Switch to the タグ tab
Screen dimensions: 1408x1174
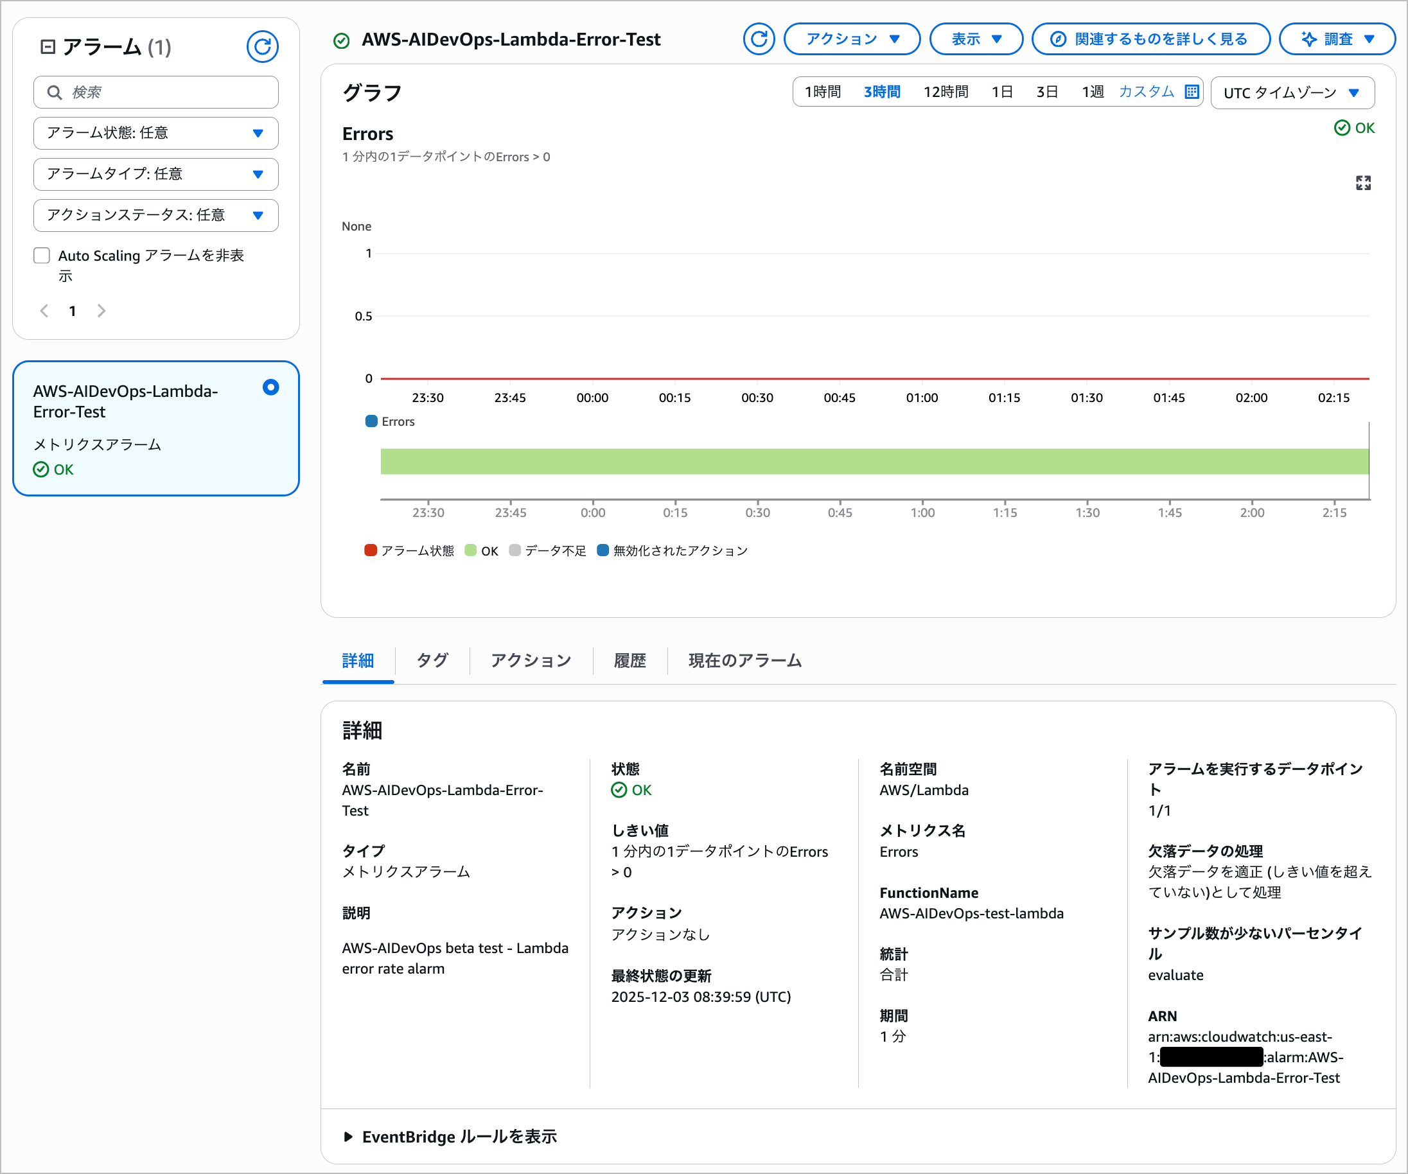coord(432,660)
